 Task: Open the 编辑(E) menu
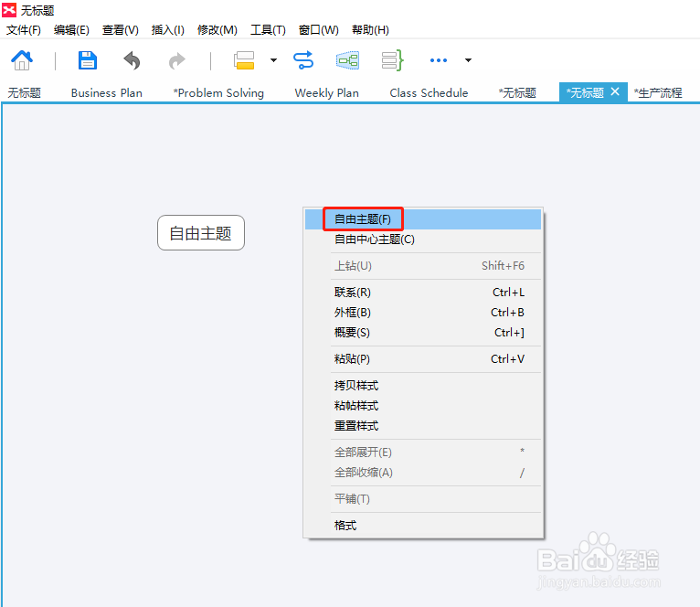pyautogui.click(x=71, y=30)
